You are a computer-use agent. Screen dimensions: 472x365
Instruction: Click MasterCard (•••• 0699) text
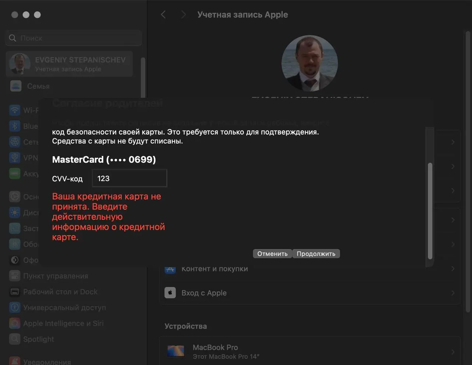104,160
